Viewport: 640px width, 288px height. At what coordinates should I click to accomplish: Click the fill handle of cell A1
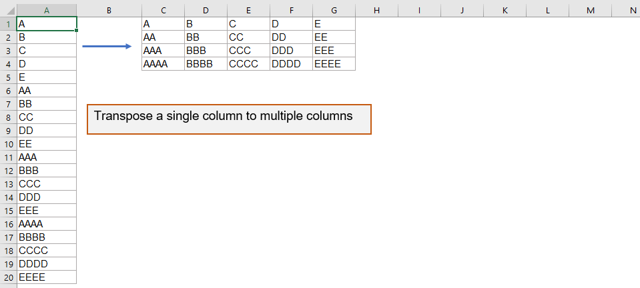tap(77, 31)
